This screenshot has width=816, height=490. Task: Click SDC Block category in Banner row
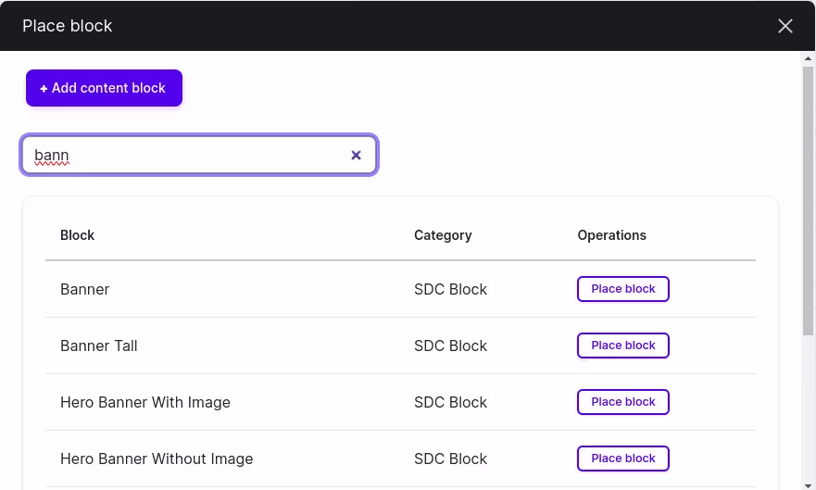click(x=451, y=289)
